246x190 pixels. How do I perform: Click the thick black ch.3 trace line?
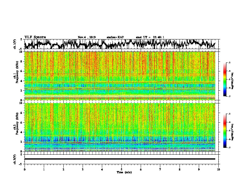[x=120, y=159]
